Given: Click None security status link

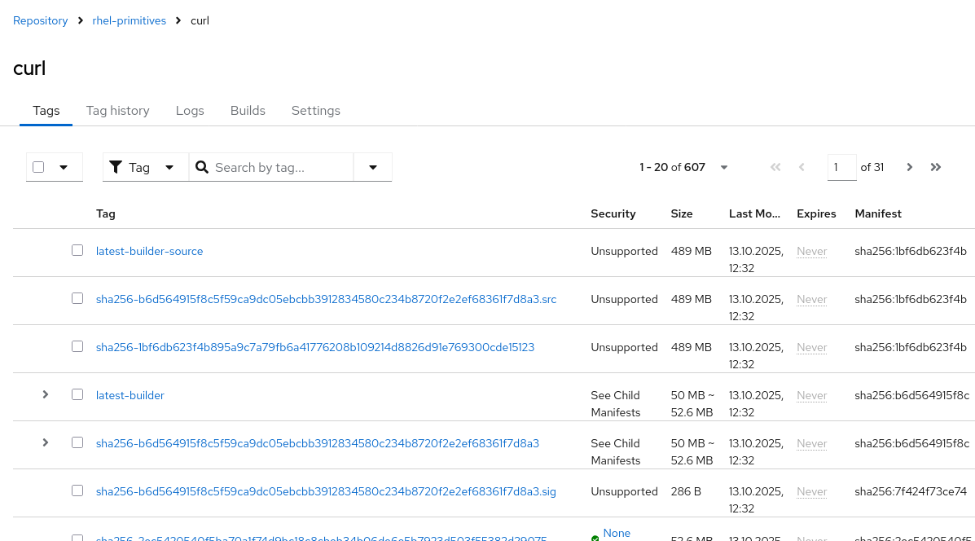Looking at the screenshot, I should 617,533.
